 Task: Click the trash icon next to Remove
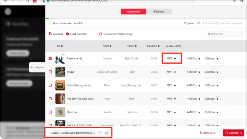(201, 133)
